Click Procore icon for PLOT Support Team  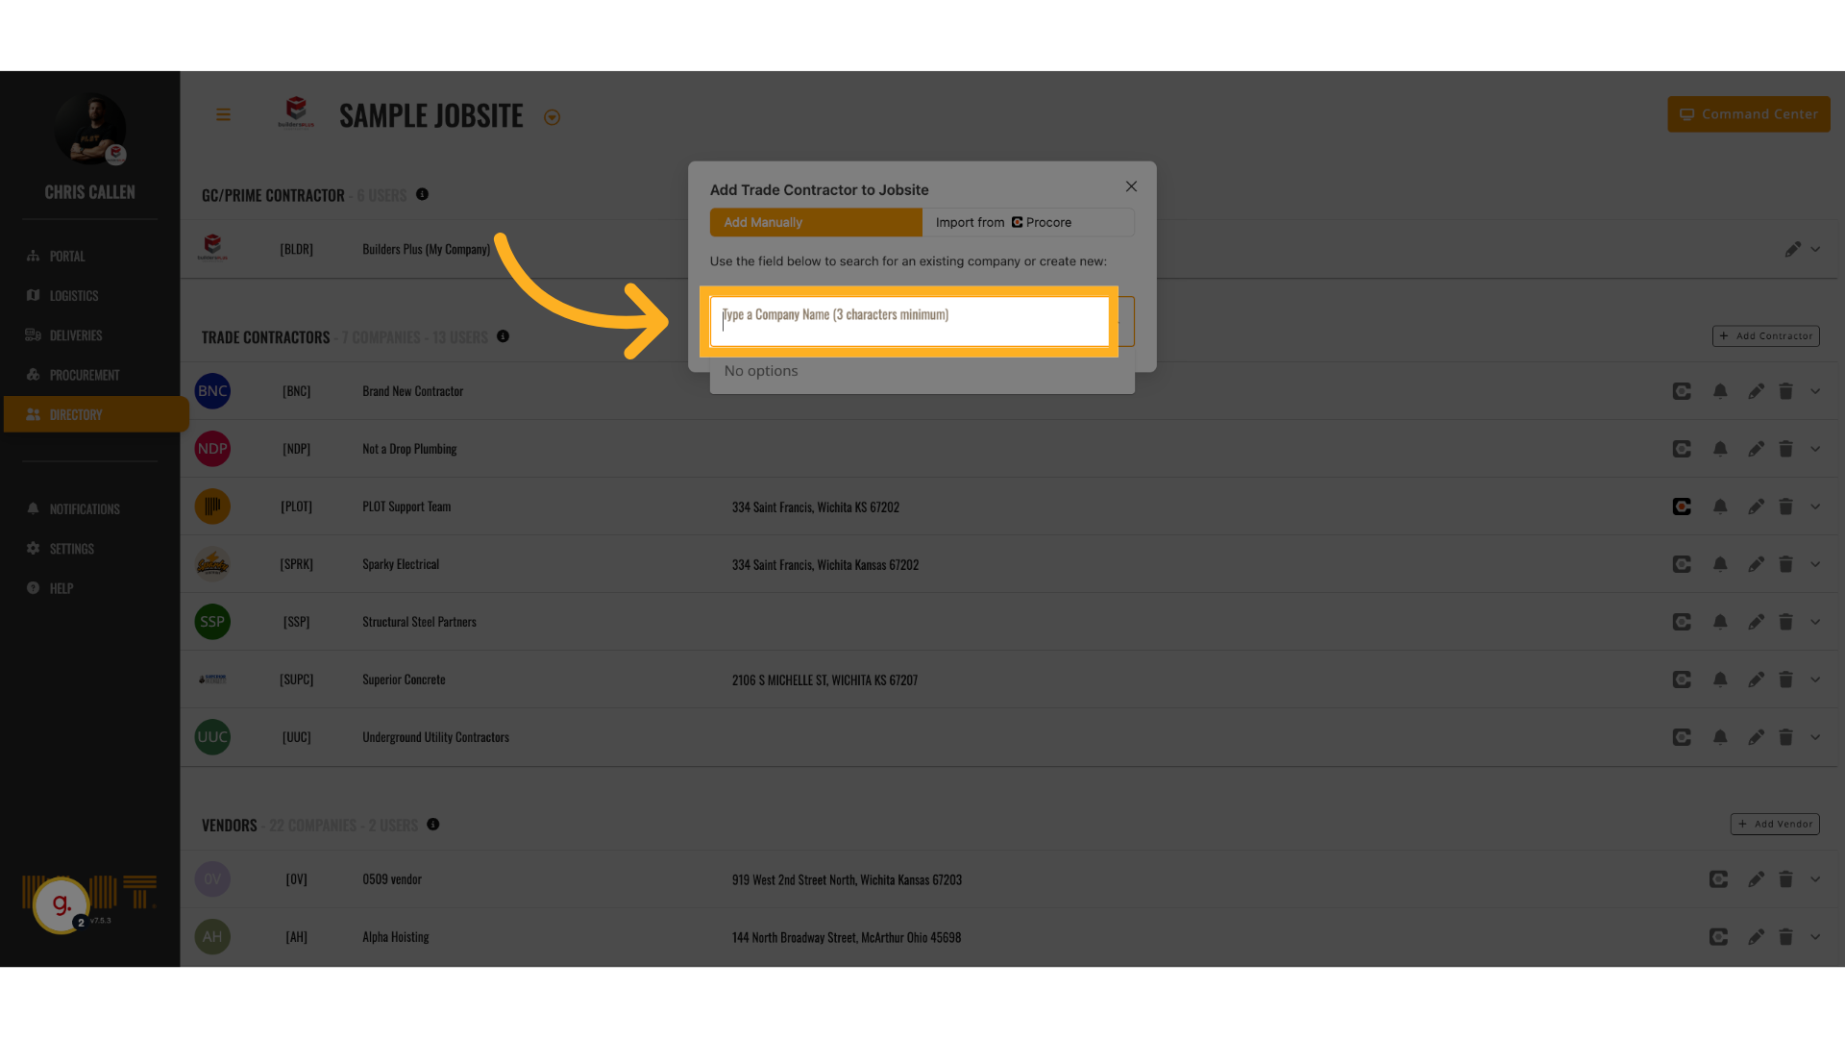(1682, 507)
